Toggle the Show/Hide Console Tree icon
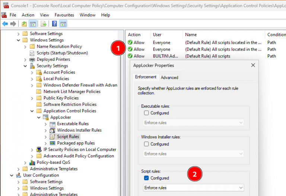This screenshot has width=286, height=196. coord(33,24)
